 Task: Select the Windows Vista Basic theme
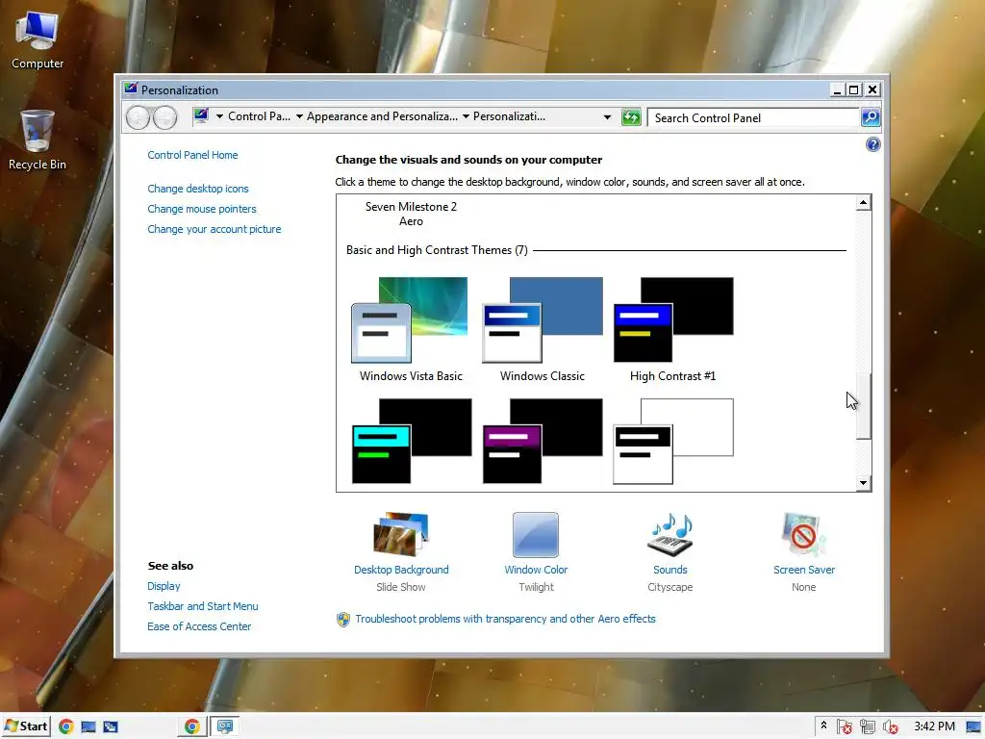[x=410, y=330]
